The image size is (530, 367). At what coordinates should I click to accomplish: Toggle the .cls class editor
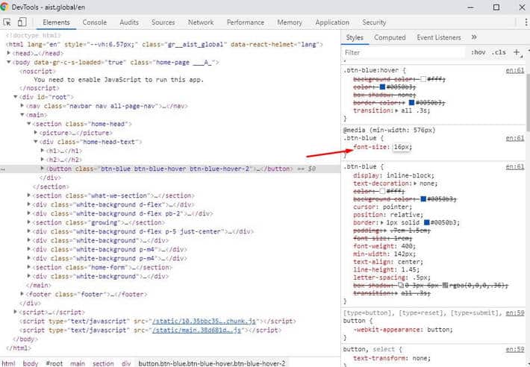point(499,52)
